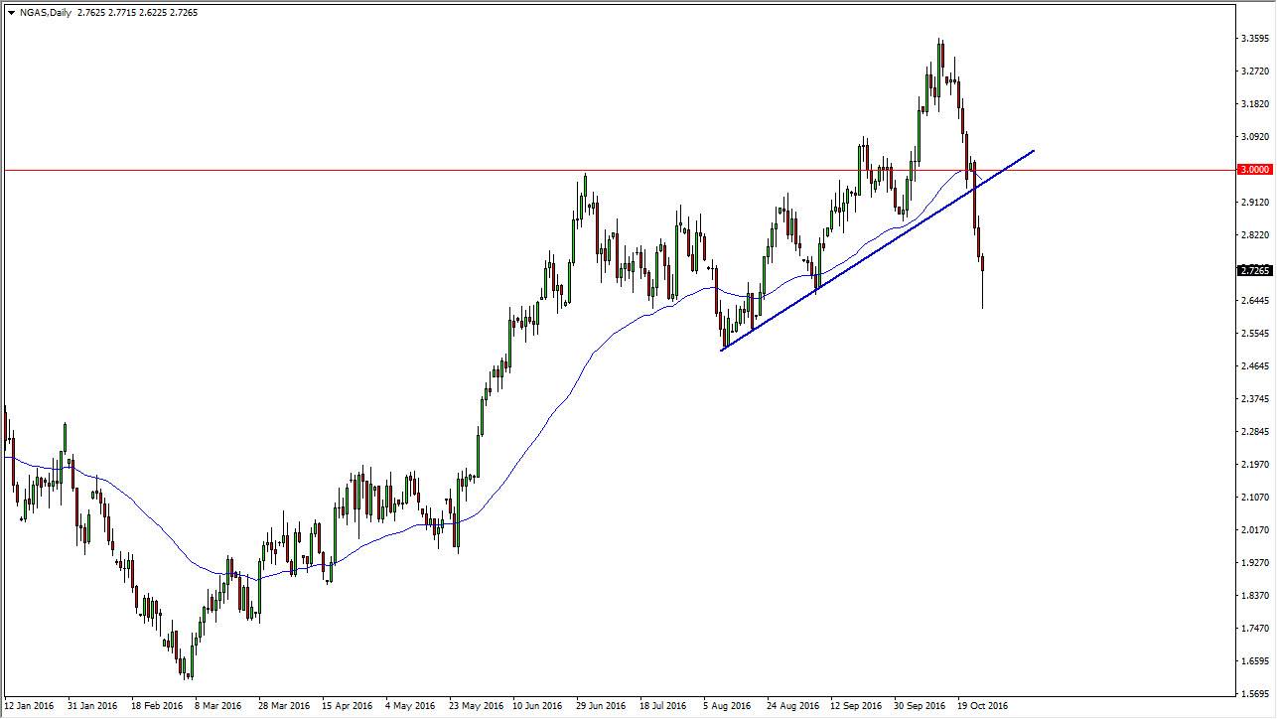Click the 12 Sep 2016 date label
Image resolution: width=1277 pixels, height=719 pixels.
(x=856, y=707)
